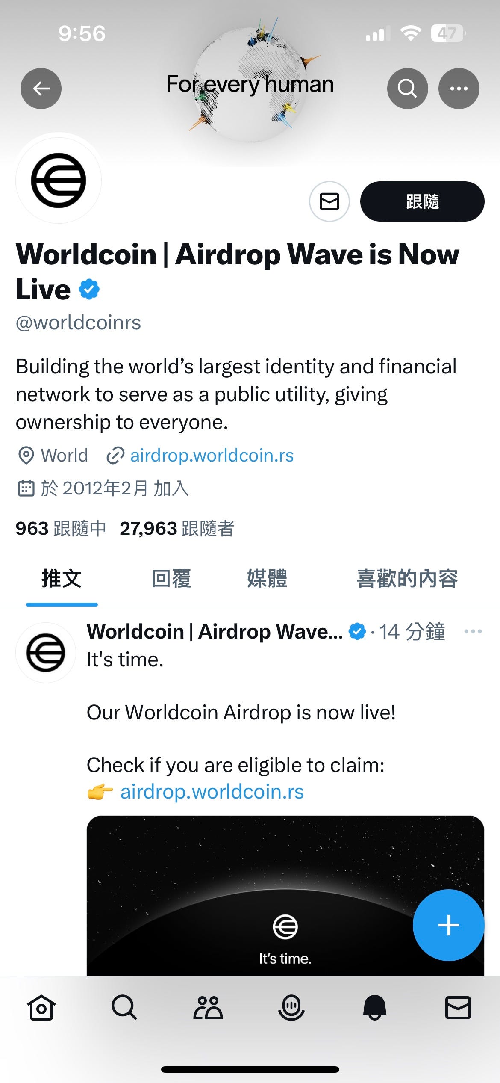Open the It's time. tweet image

click(x=285, y=896)
